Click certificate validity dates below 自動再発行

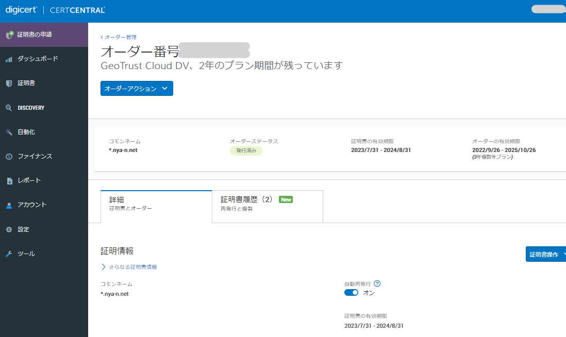374,326
